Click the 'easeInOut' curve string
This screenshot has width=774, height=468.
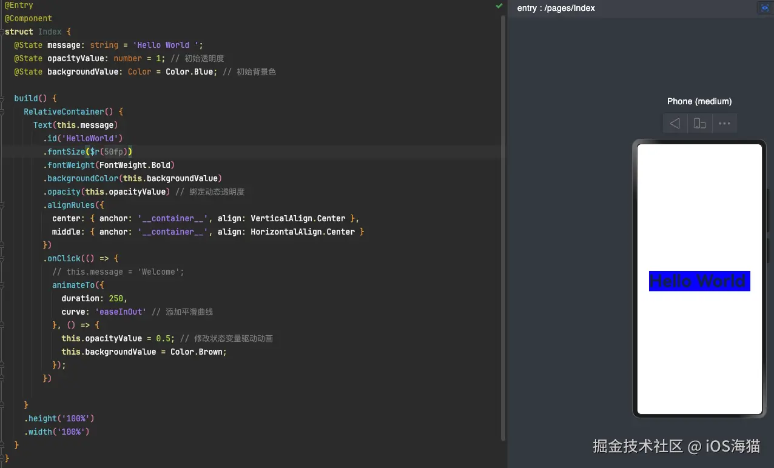point(120,312)
